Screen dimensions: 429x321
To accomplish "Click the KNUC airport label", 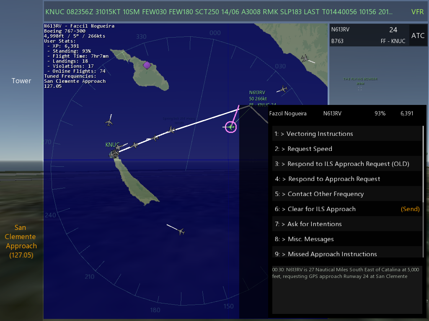I will point(112,144).
